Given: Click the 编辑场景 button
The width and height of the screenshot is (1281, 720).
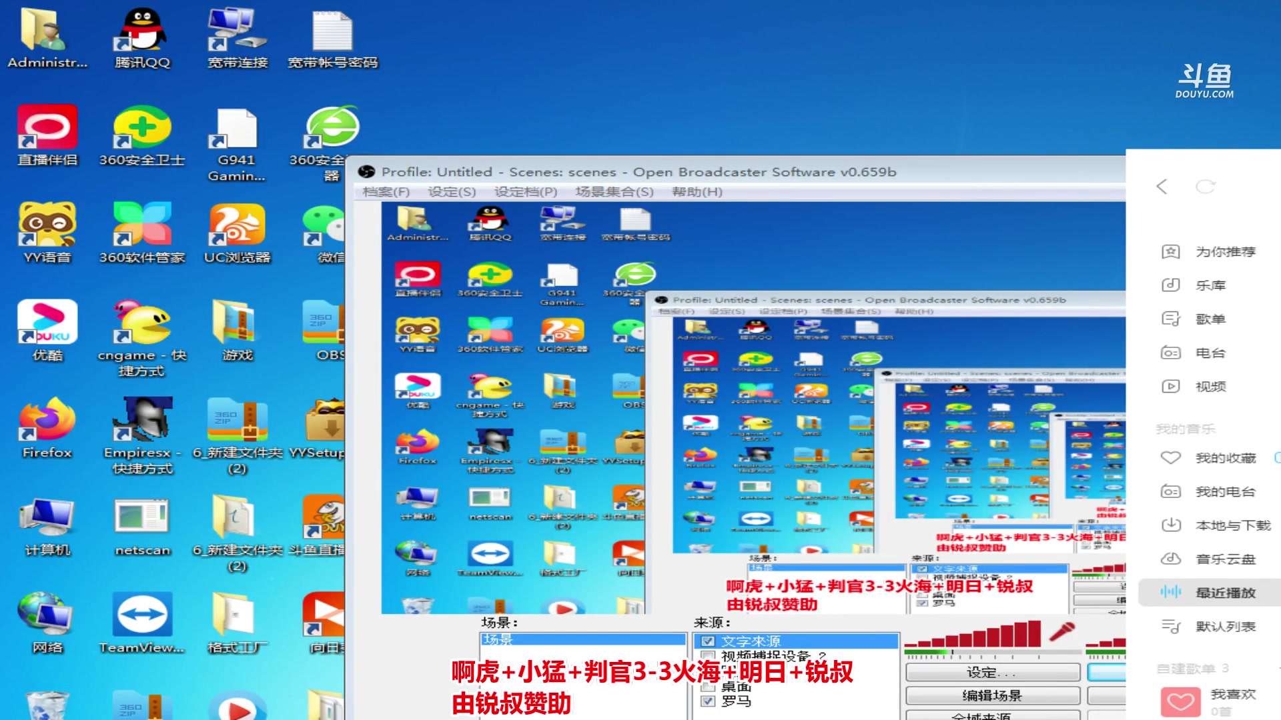Looking at the screenshot, I should (992, 695).
